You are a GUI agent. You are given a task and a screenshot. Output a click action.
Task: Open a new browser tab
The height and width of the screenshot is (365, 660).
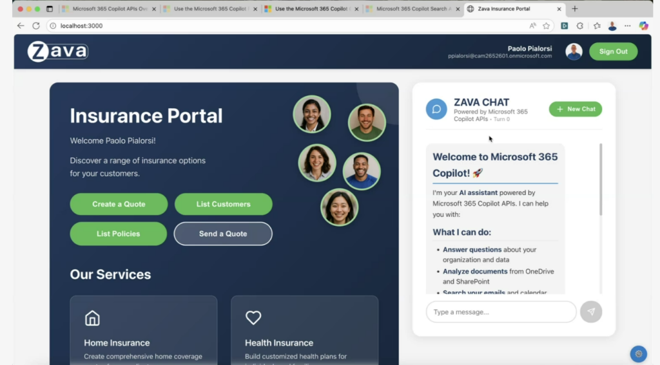(x=574, y=9)
